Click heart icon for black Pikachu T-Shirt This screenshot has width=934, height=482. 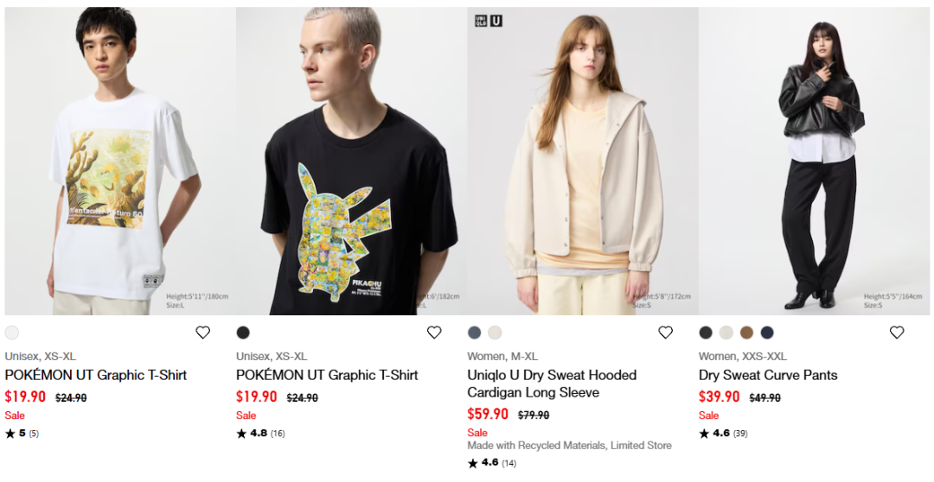(434, 333)
